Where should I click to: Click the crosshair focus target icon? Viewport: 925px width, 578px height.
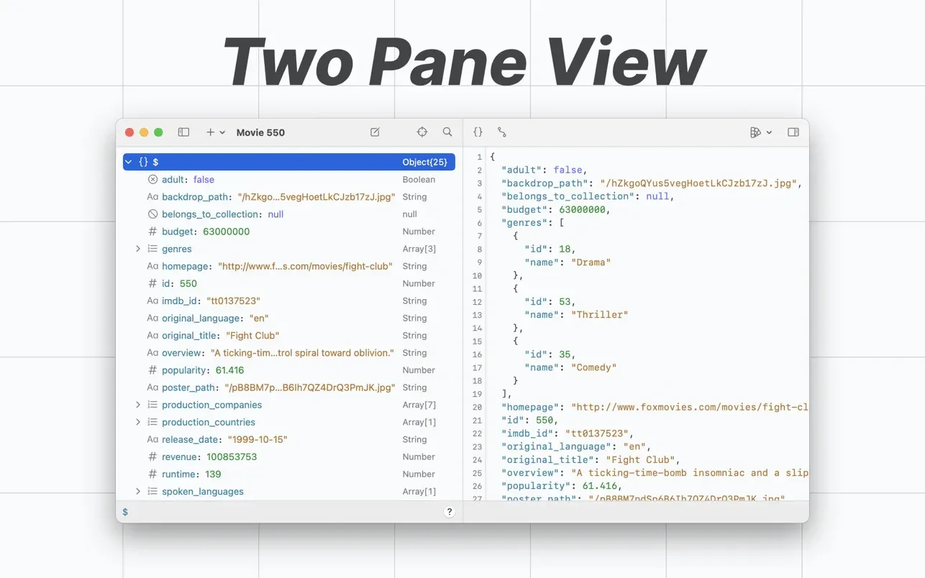pyautogui.click(x=422, y=132)
